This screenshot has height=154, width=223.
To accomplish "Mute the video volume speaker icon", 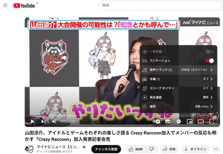I will pyautogui.click(x=54, y=121).
